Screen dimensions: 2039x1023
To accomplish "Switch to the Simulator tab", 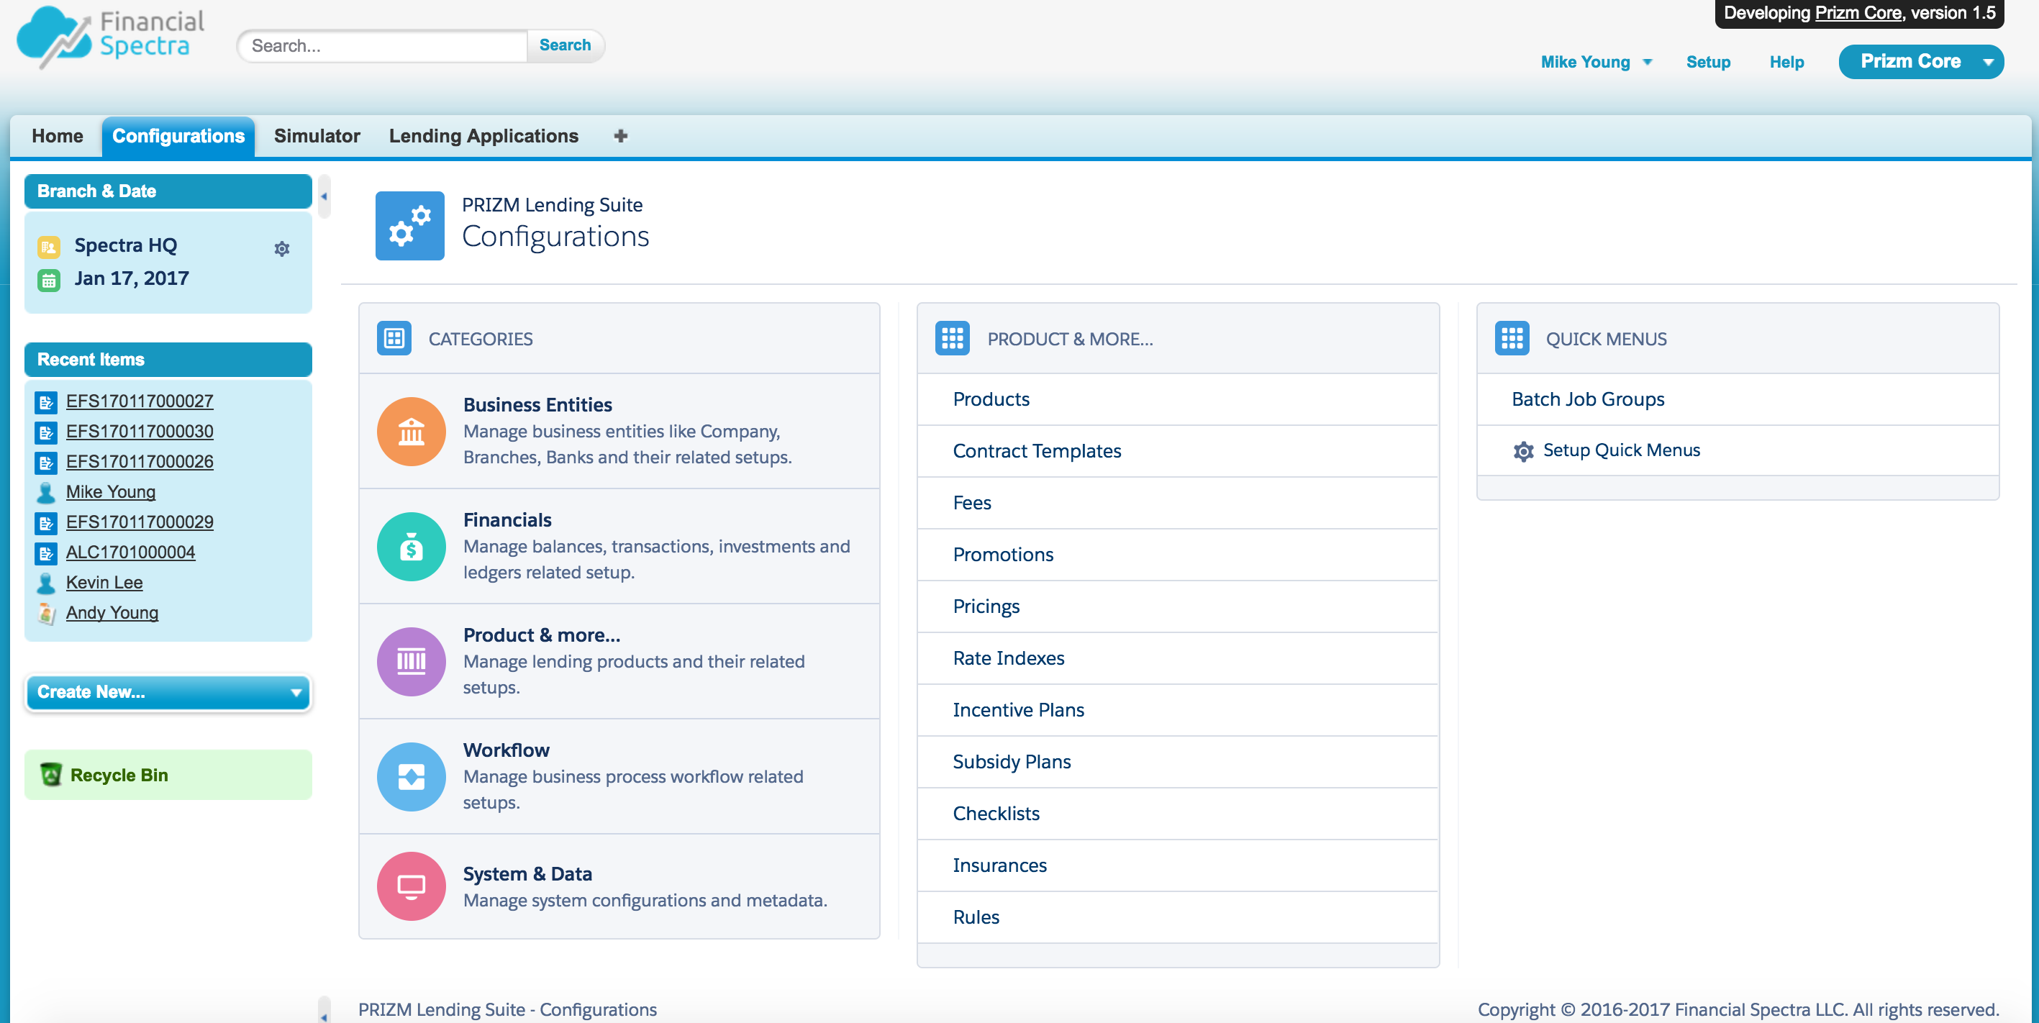I will click(x=317, y=136).
